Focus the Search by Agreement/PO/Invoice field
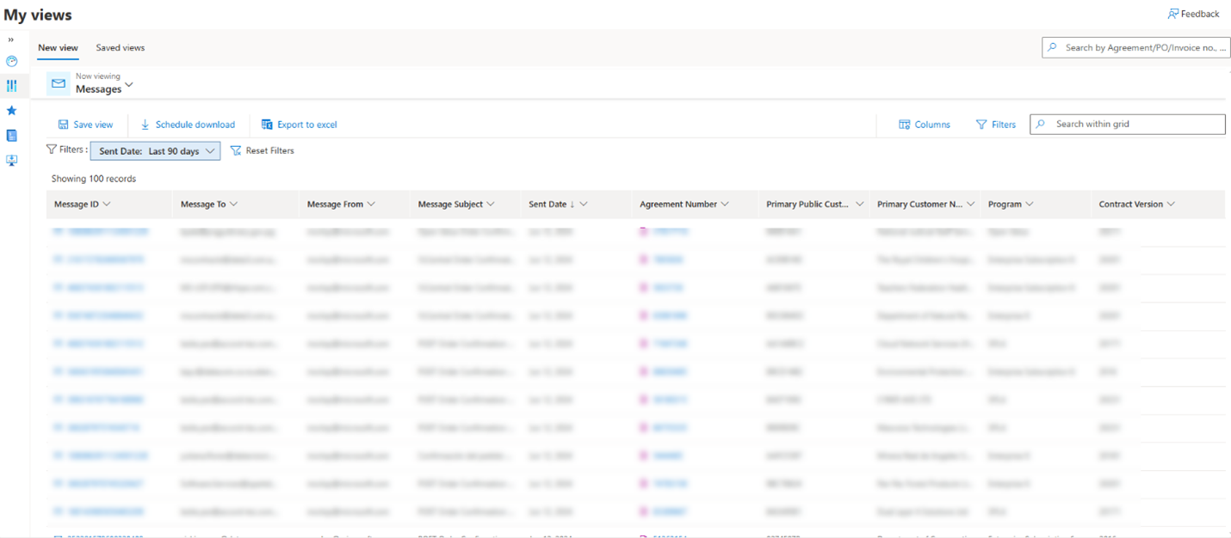 tap(1135, 48)
